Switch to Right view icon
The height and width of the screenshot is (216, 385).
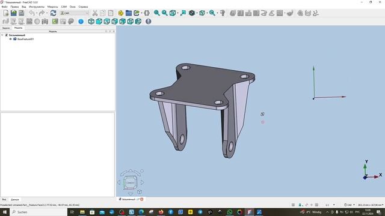(x=115, y=22)
